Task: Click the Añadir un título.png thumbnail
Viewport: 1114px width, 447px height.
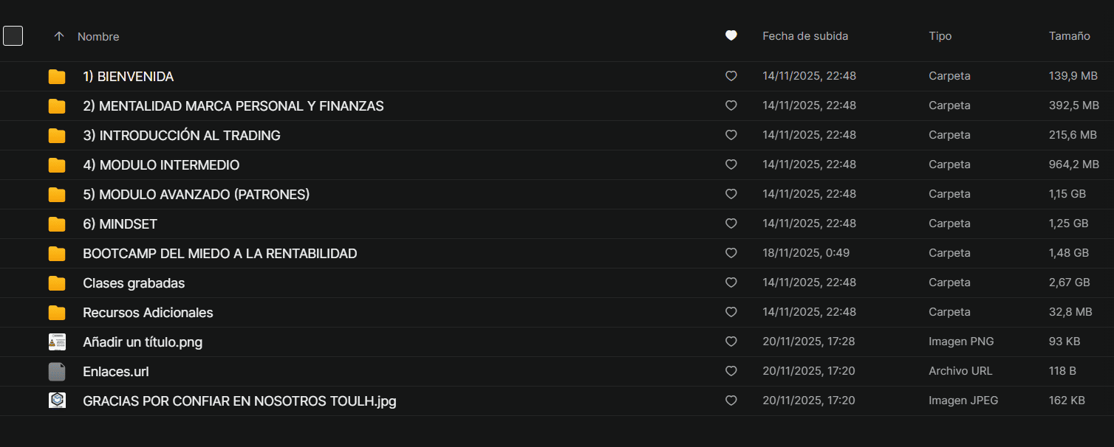Action: [57, 342]
